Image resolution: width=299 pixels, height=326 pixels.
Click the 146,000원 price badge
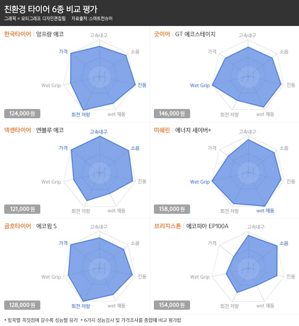[x=172, y=114]
